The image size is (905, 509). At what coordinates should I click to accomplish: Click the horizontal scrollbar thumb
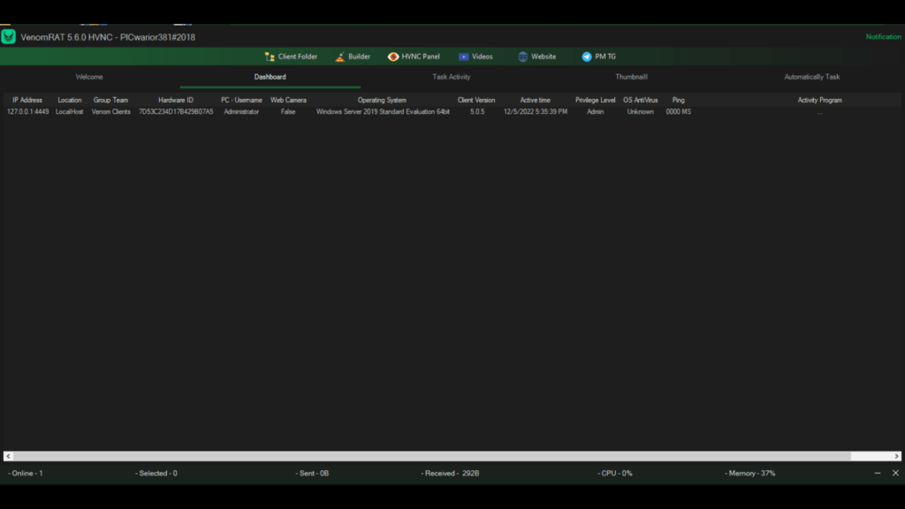[x=431, y=456]
